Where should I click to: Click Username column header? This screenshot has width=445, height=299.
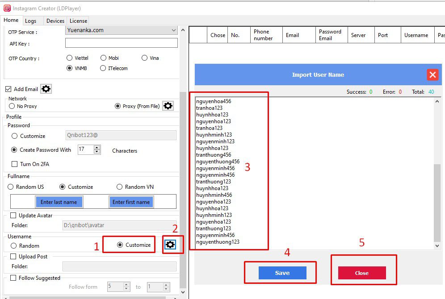tap(418, 35)
